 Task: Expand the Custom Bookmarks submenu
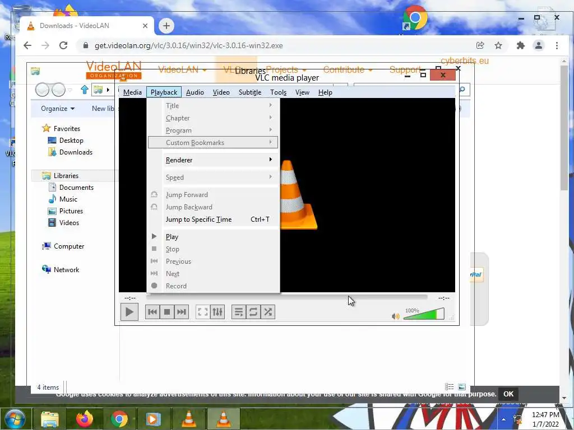pos(213,143)
